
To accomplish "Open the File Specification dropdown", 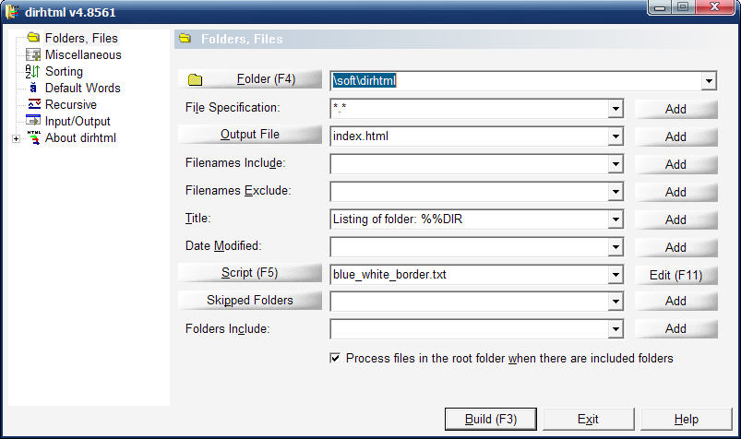I will pyautogui.click(x=616, y=109).
